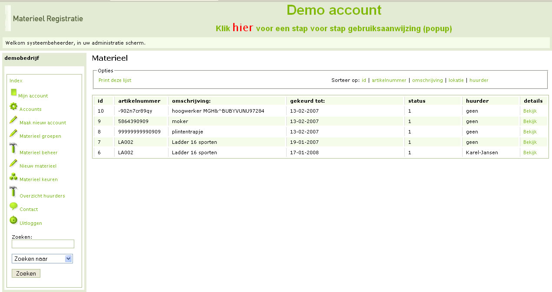Click the hammer icon beside Materieel beheer
The image size is (552, 292).
[13, 148]
